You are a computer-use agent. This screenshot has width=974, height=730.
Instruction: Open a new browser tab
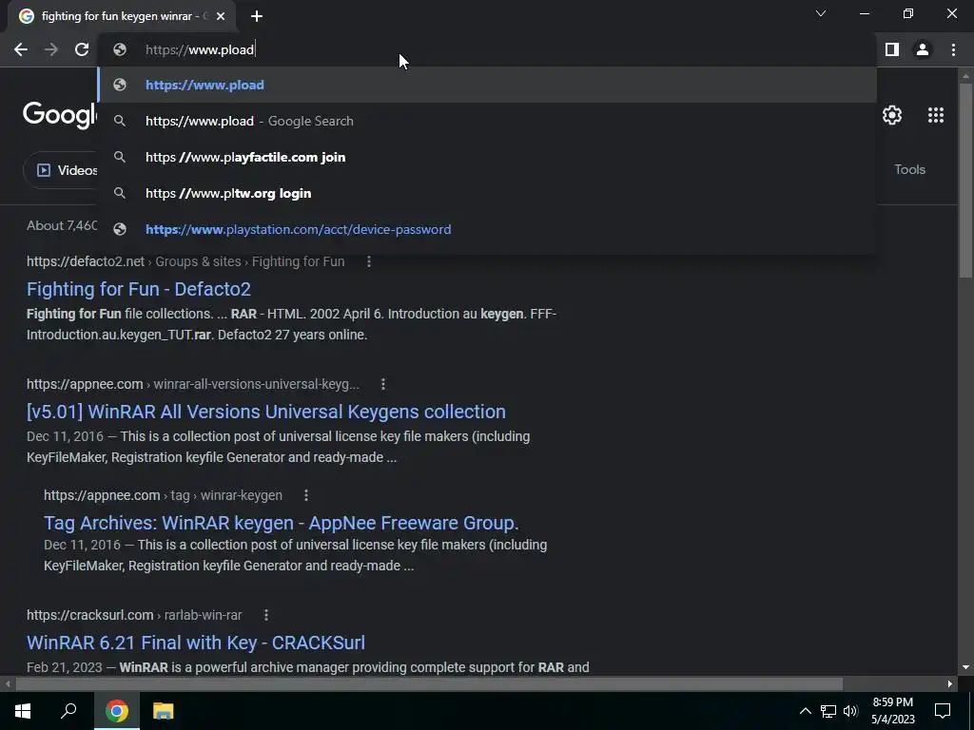[x=257, y=16]
